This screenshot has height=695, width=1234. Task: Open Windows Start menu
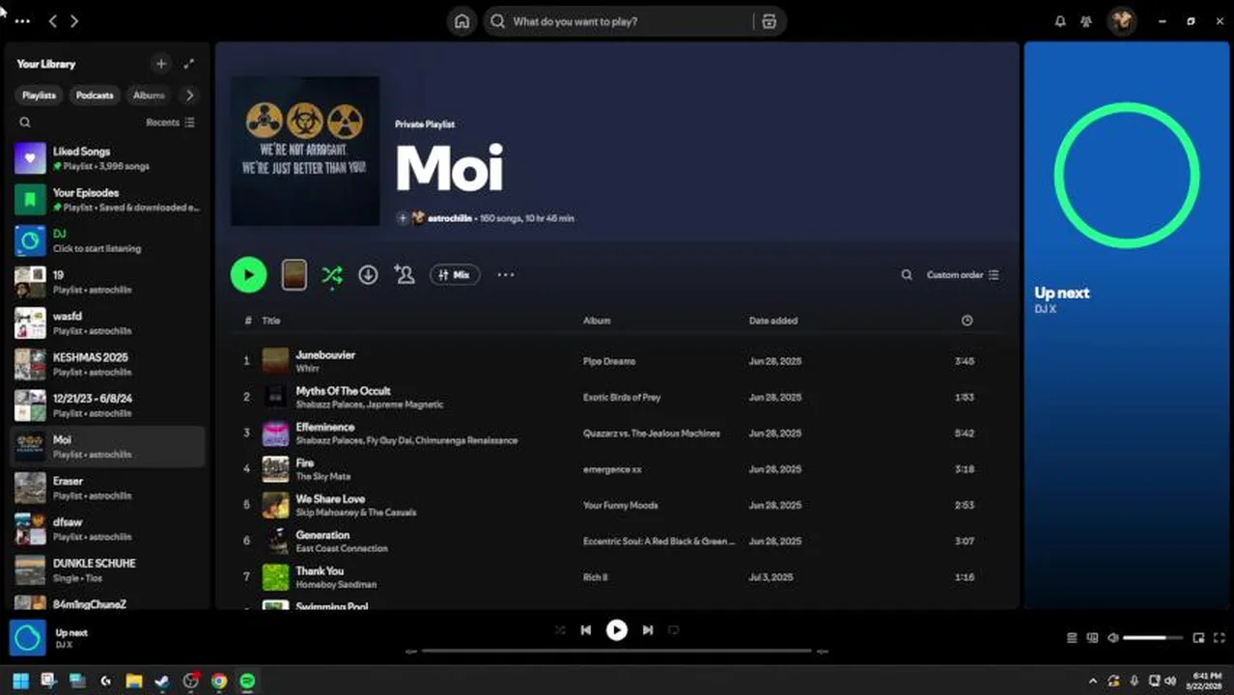pos(20,681)
